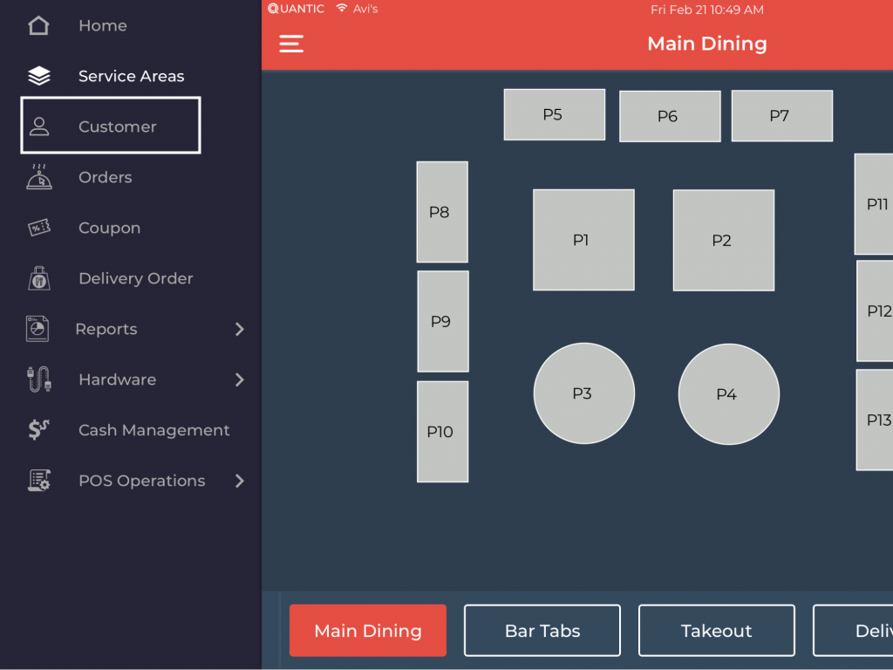Expand the Reports submenu arrow
The image size is (893, 670).
point(240,329)
